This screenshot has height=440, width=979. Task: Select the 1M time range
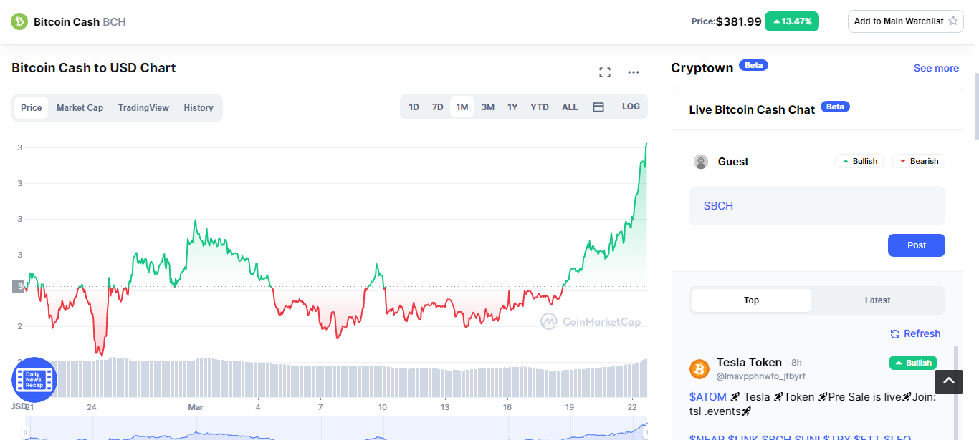[462, 107]
